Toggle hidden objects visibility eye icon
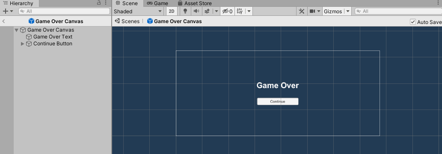The image size is (442, 154). pos(227,11)
